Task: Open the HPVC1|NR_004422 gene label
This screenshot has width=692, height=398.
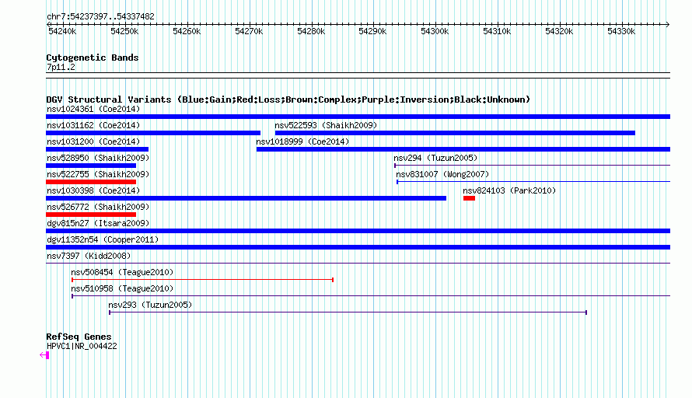Action: [x=82, y=347]
